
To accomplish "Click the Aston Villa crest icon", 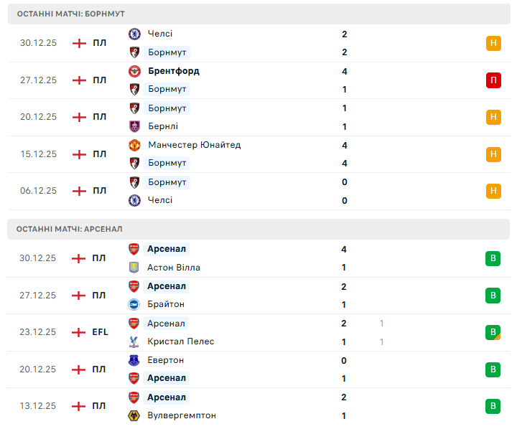I will 134,268.
